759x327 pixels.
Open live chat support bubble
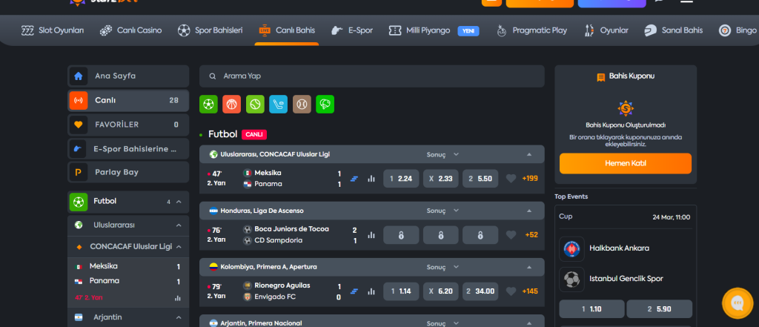pos(738,303)
